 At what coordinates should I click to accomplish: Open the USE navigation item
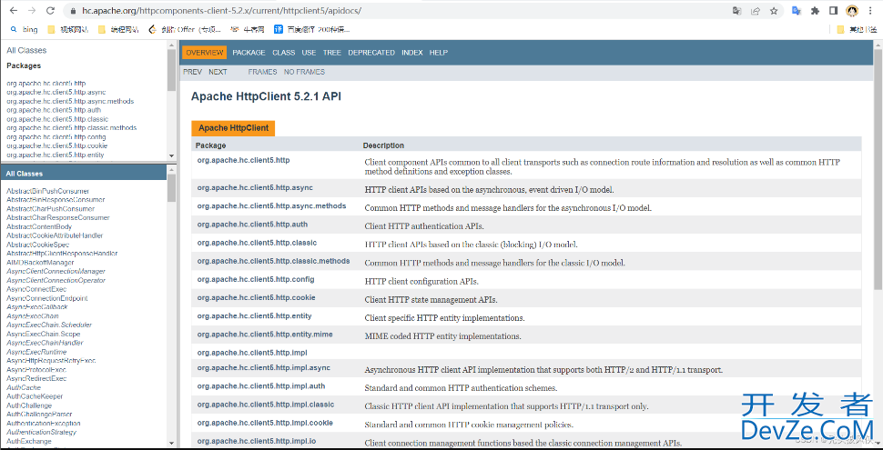click(309, 53)
